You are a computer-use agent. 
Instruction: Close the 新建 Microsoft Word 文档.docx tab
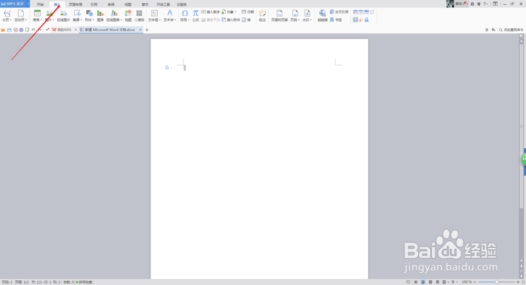coord(140,30)
